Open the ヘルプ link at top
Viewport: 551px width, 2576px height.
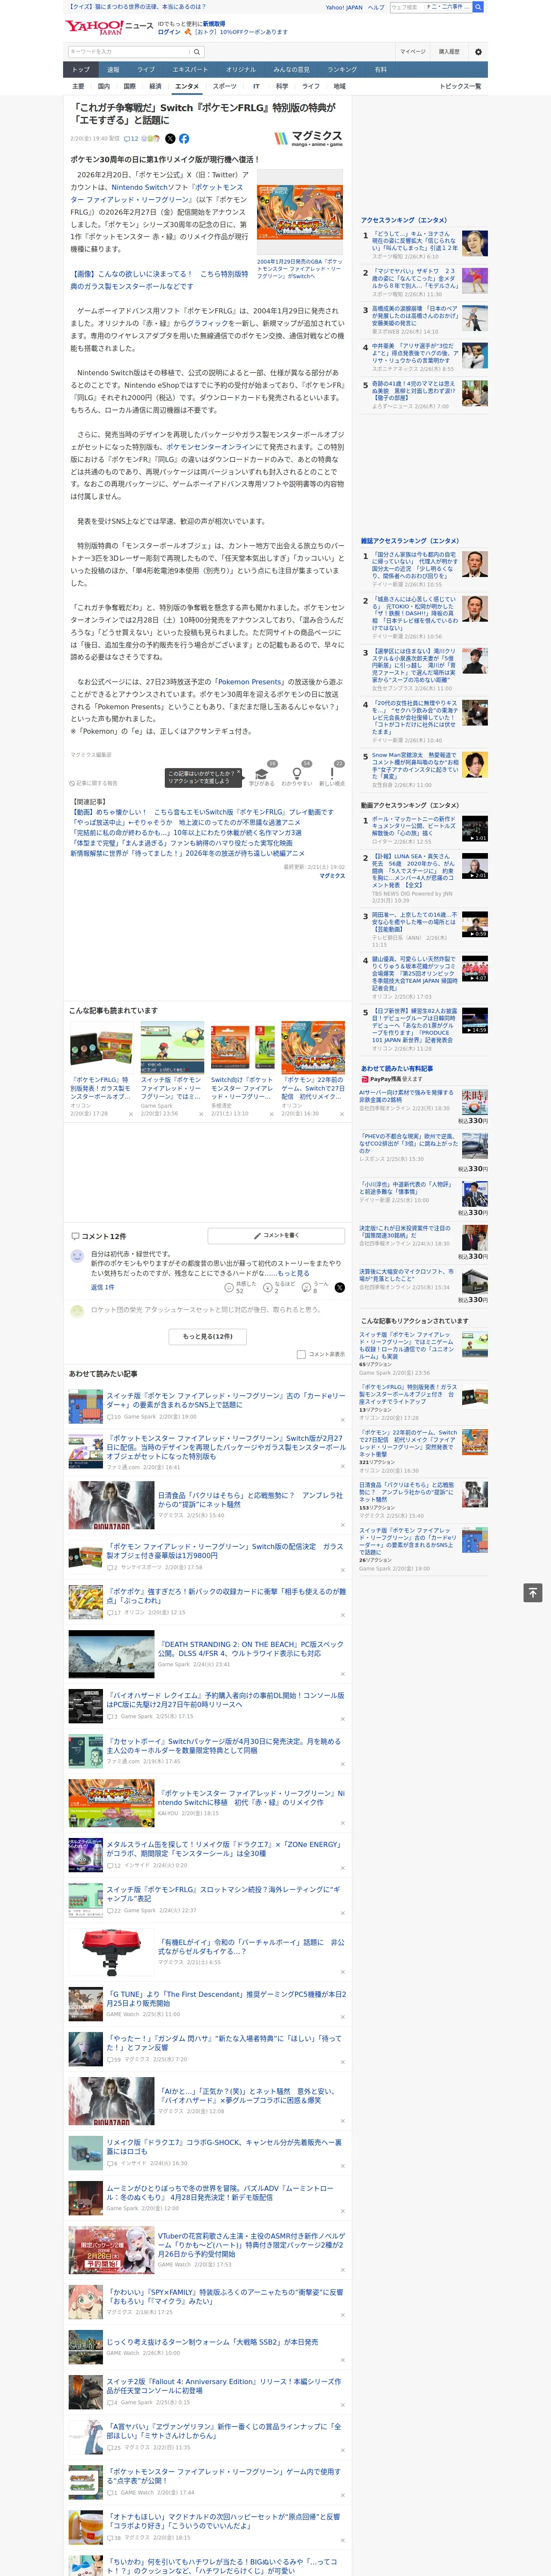click(x=376, y=7)
